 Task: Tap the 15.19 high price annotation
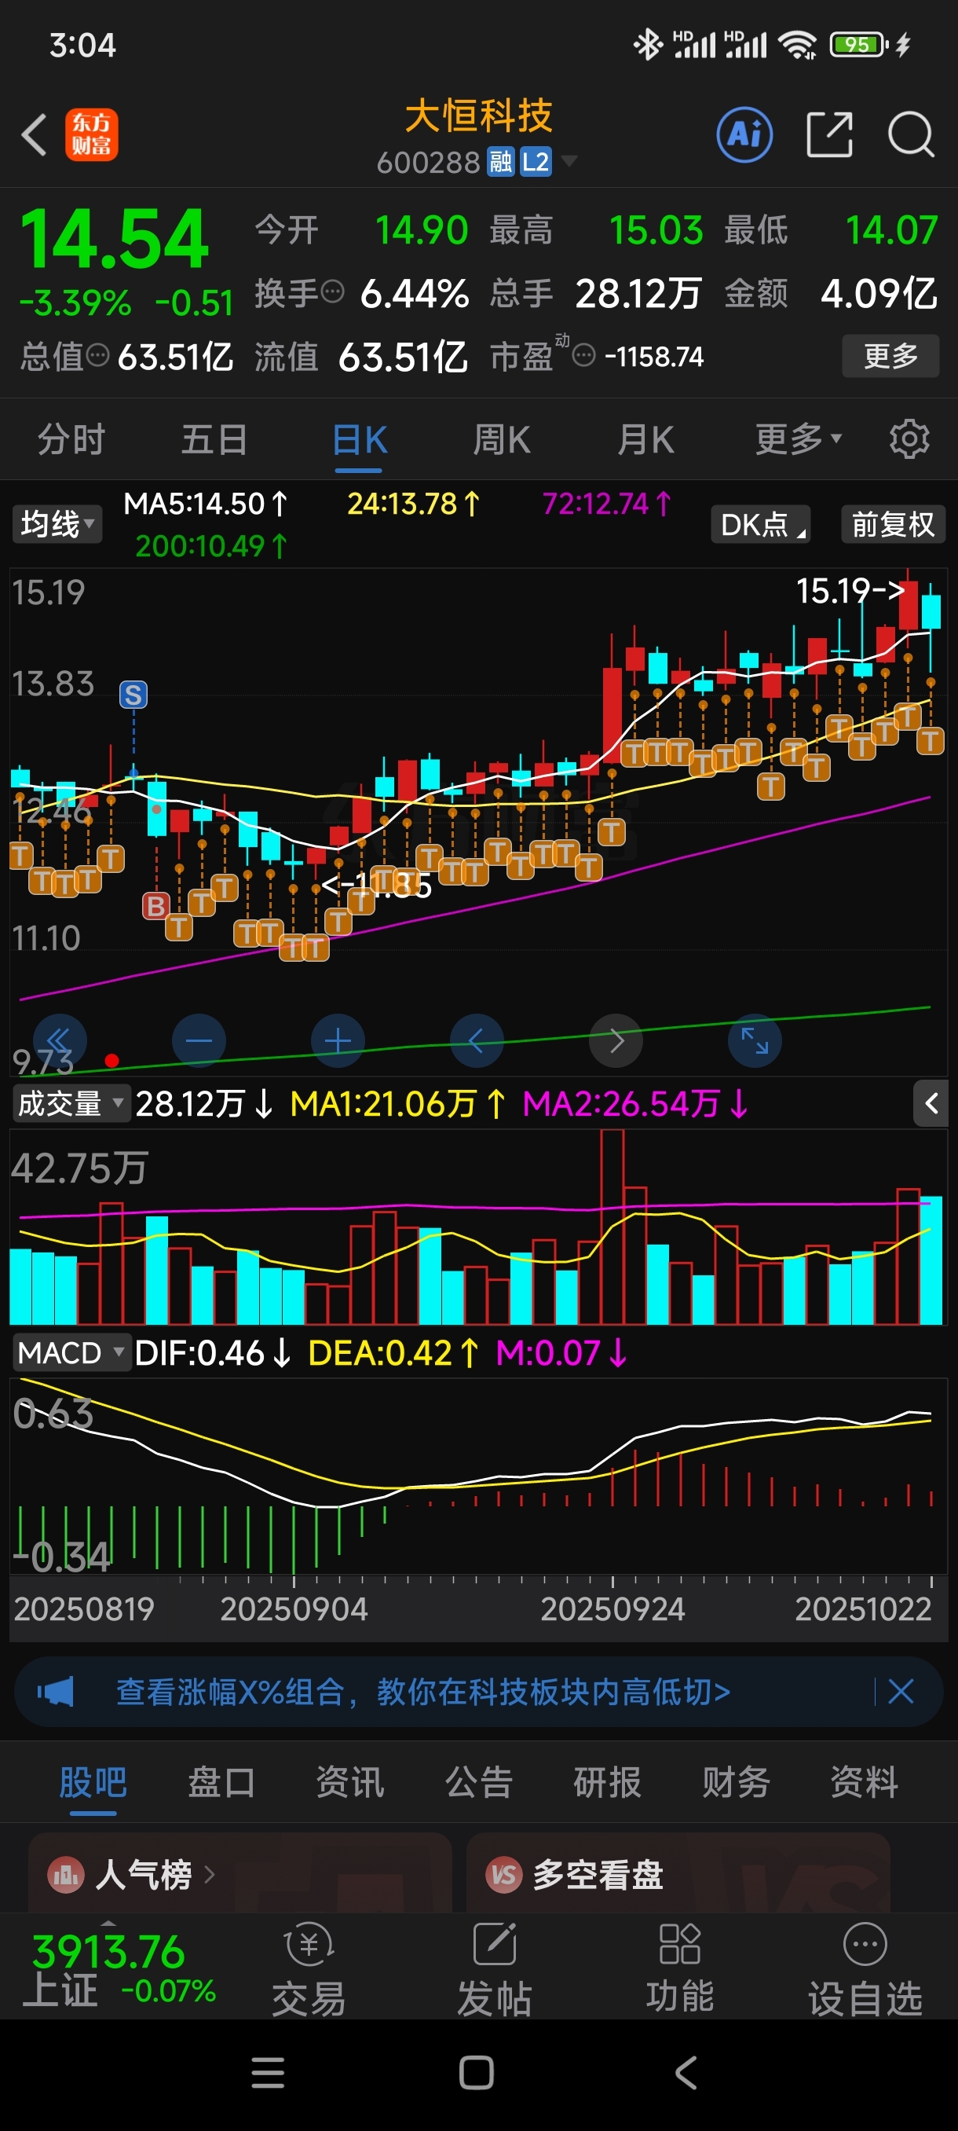(x=850, y=591)
